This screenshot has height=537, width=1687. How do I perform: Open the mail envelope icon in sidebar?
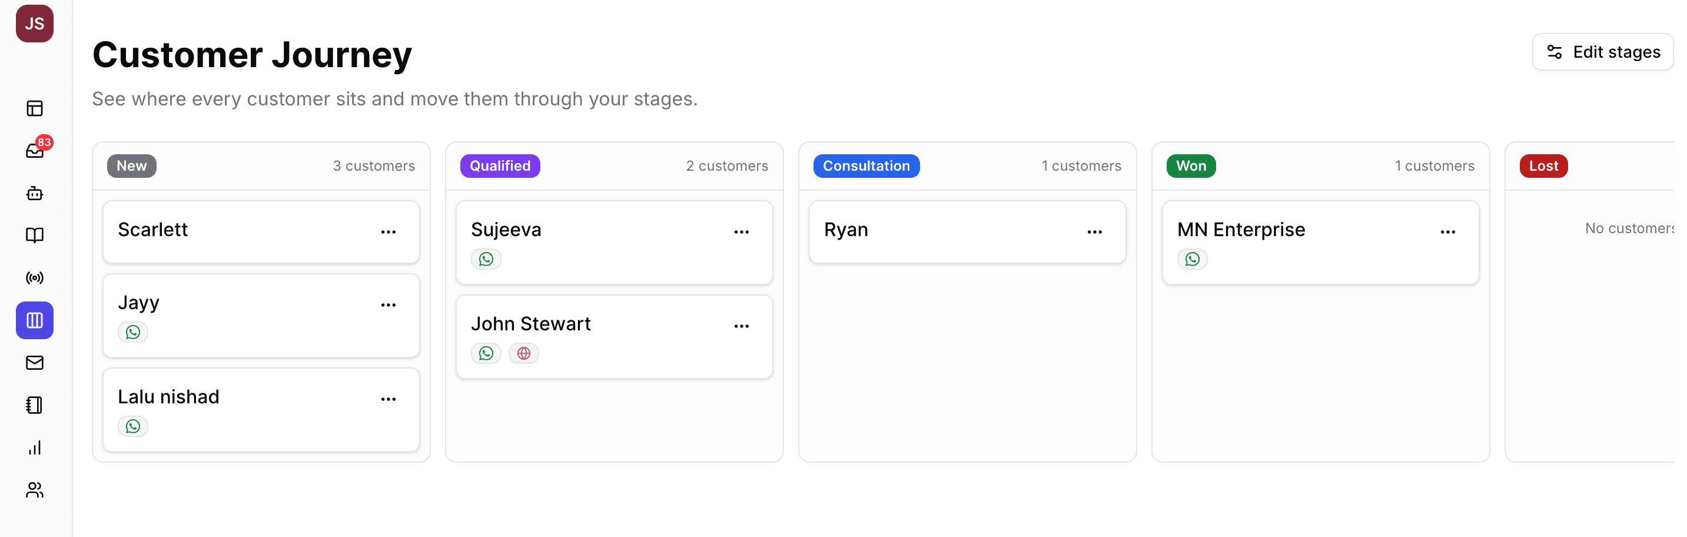click(35, 363)
